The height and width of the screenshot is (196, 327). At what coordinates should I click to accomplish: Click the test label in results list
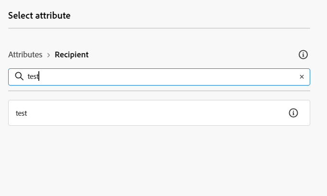click(x=22, y=113)
